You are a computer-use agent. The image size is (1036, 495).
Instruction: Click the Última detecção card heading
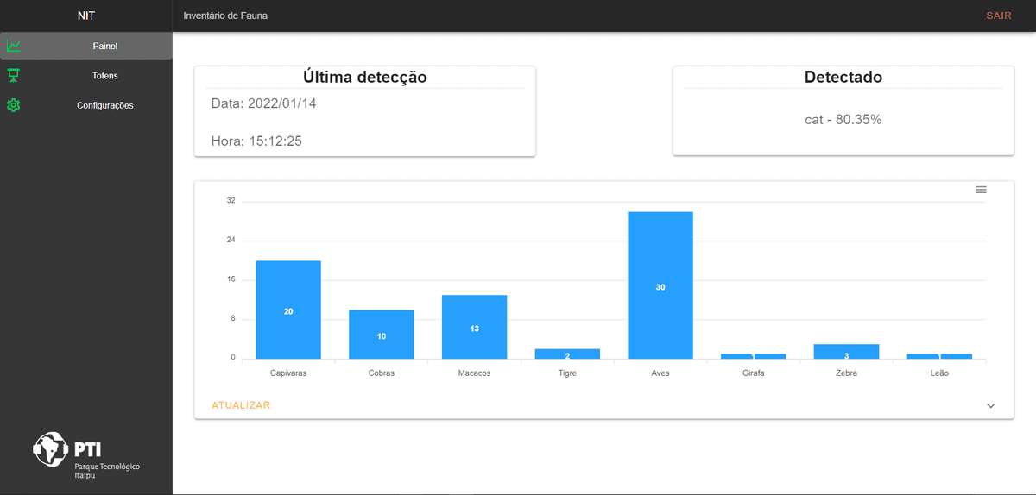point(364,77)
